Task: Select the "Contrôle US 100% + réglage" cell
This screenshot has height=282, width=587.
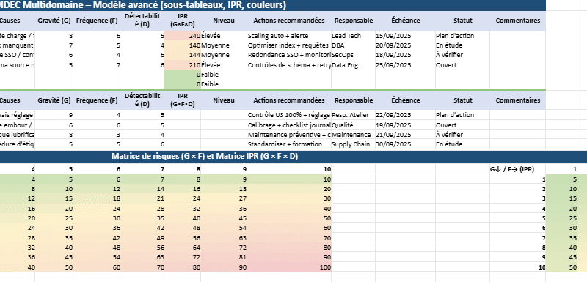Action: [x=288, y=115]
